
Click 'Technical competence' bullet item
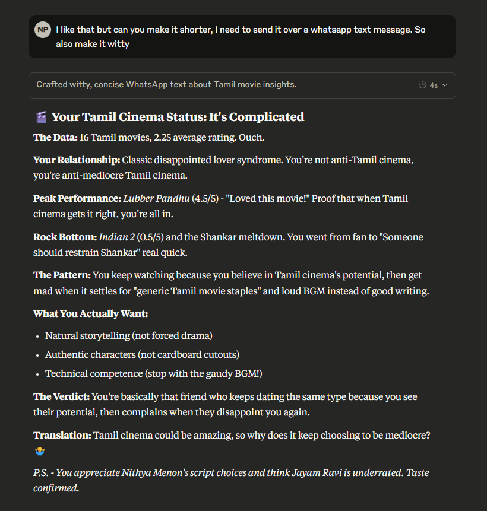tap(154, 373)
